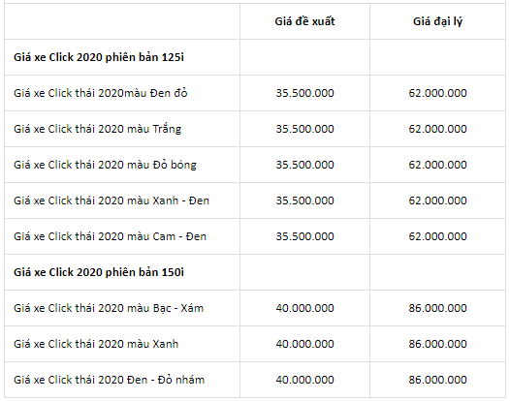The image size is (510, 401).
Task: Click the 'màu Bạc - Xám' model row label
Action: [x=109, y=308]
